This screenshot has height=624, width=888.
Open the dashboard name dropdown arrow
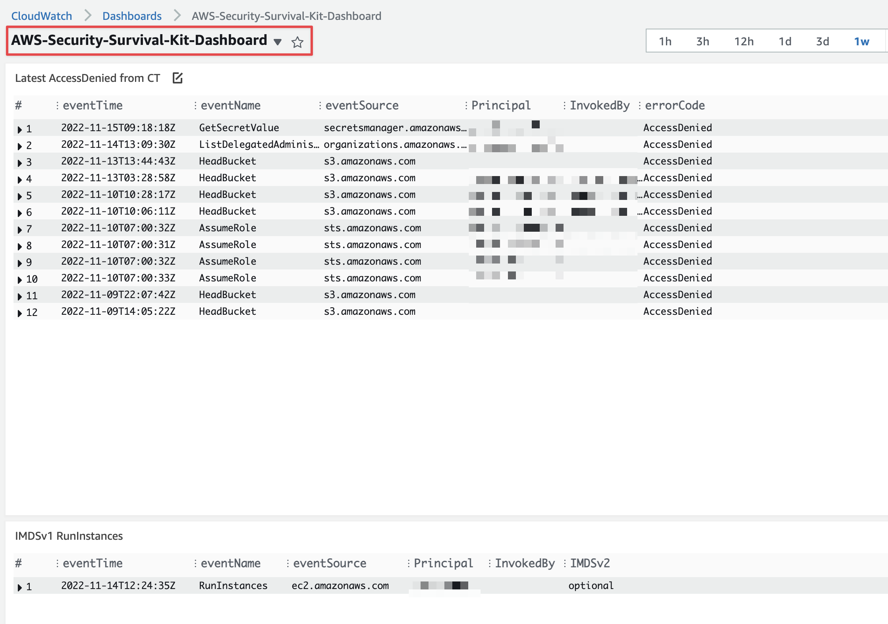pos(278,42)
